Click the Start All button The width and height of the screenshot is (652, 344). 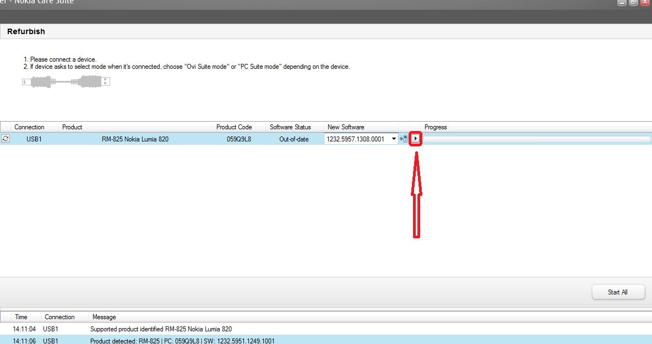[618, 292]
